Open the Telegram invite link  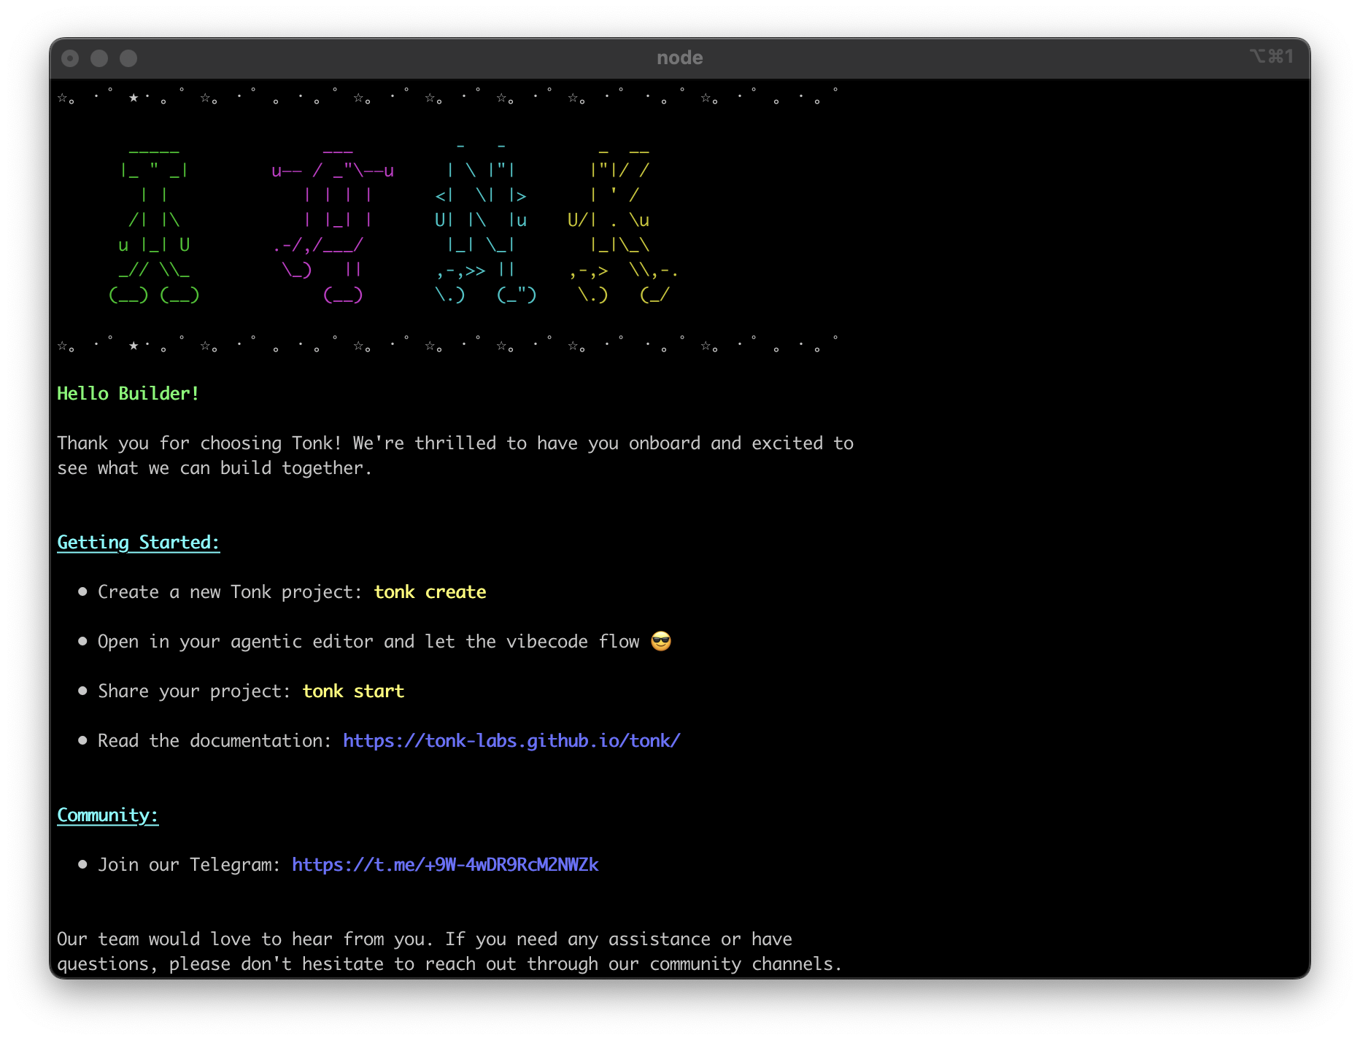click(445, 865)
